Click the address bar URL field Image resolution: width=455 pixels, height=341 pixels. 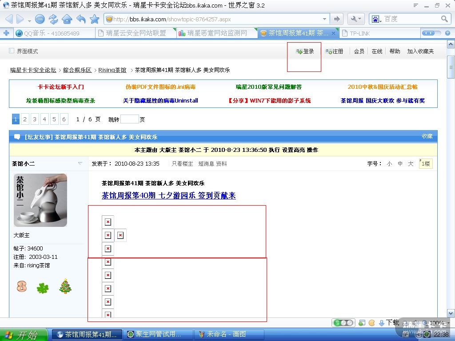pos(214,19)
